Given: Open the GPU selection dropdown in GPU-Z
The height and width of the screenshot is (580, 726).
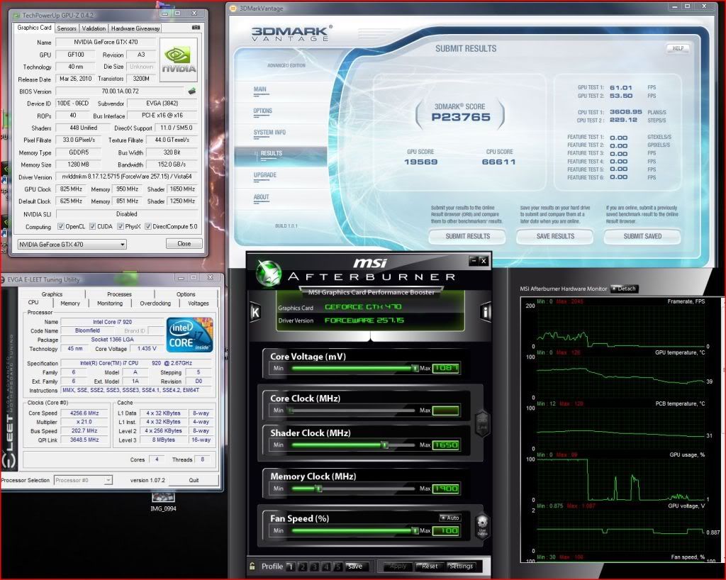Looking at the screenshot, I should click(72, 244).
